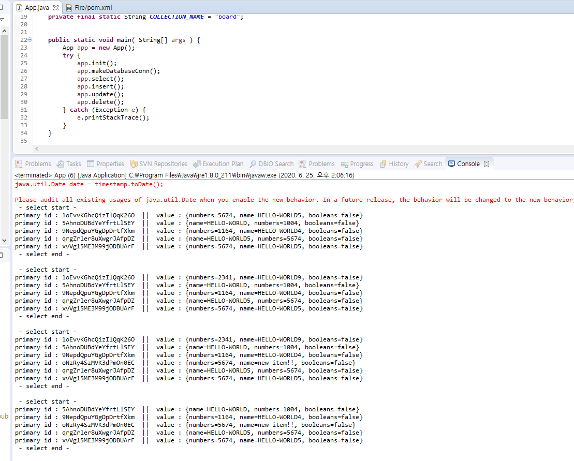
Task: Open the Properties view tab
Action: (106, 164)
